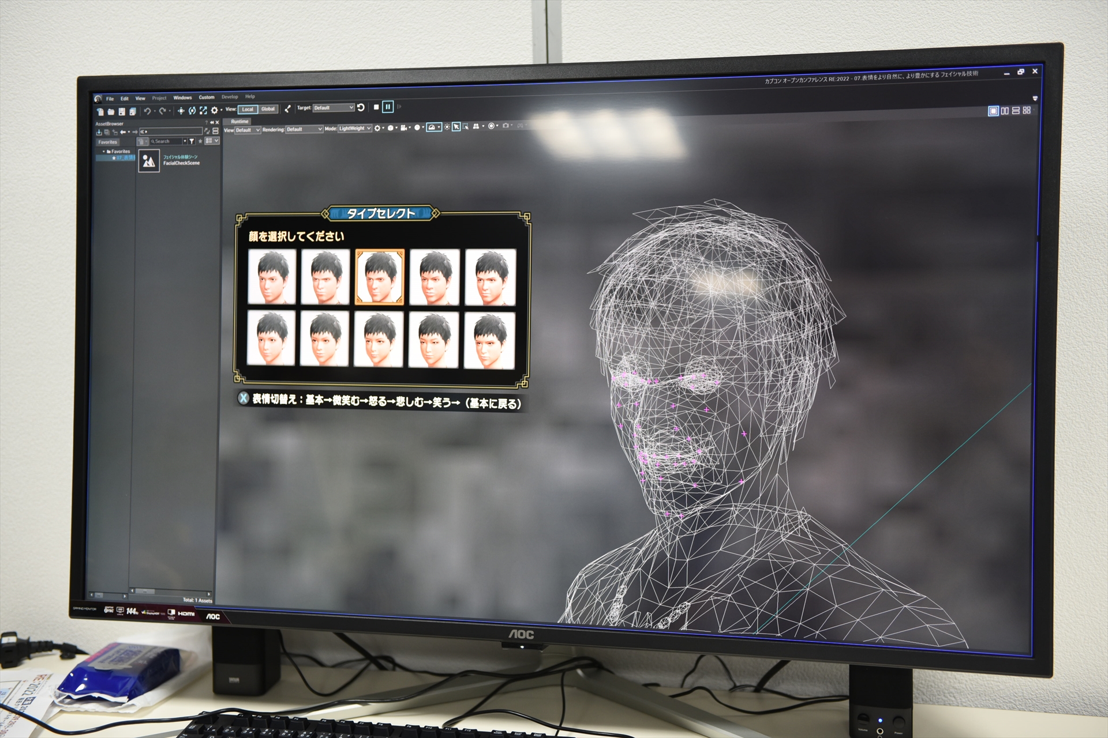
Task: Open the Windows menu
Action: (x=182, y=98)
